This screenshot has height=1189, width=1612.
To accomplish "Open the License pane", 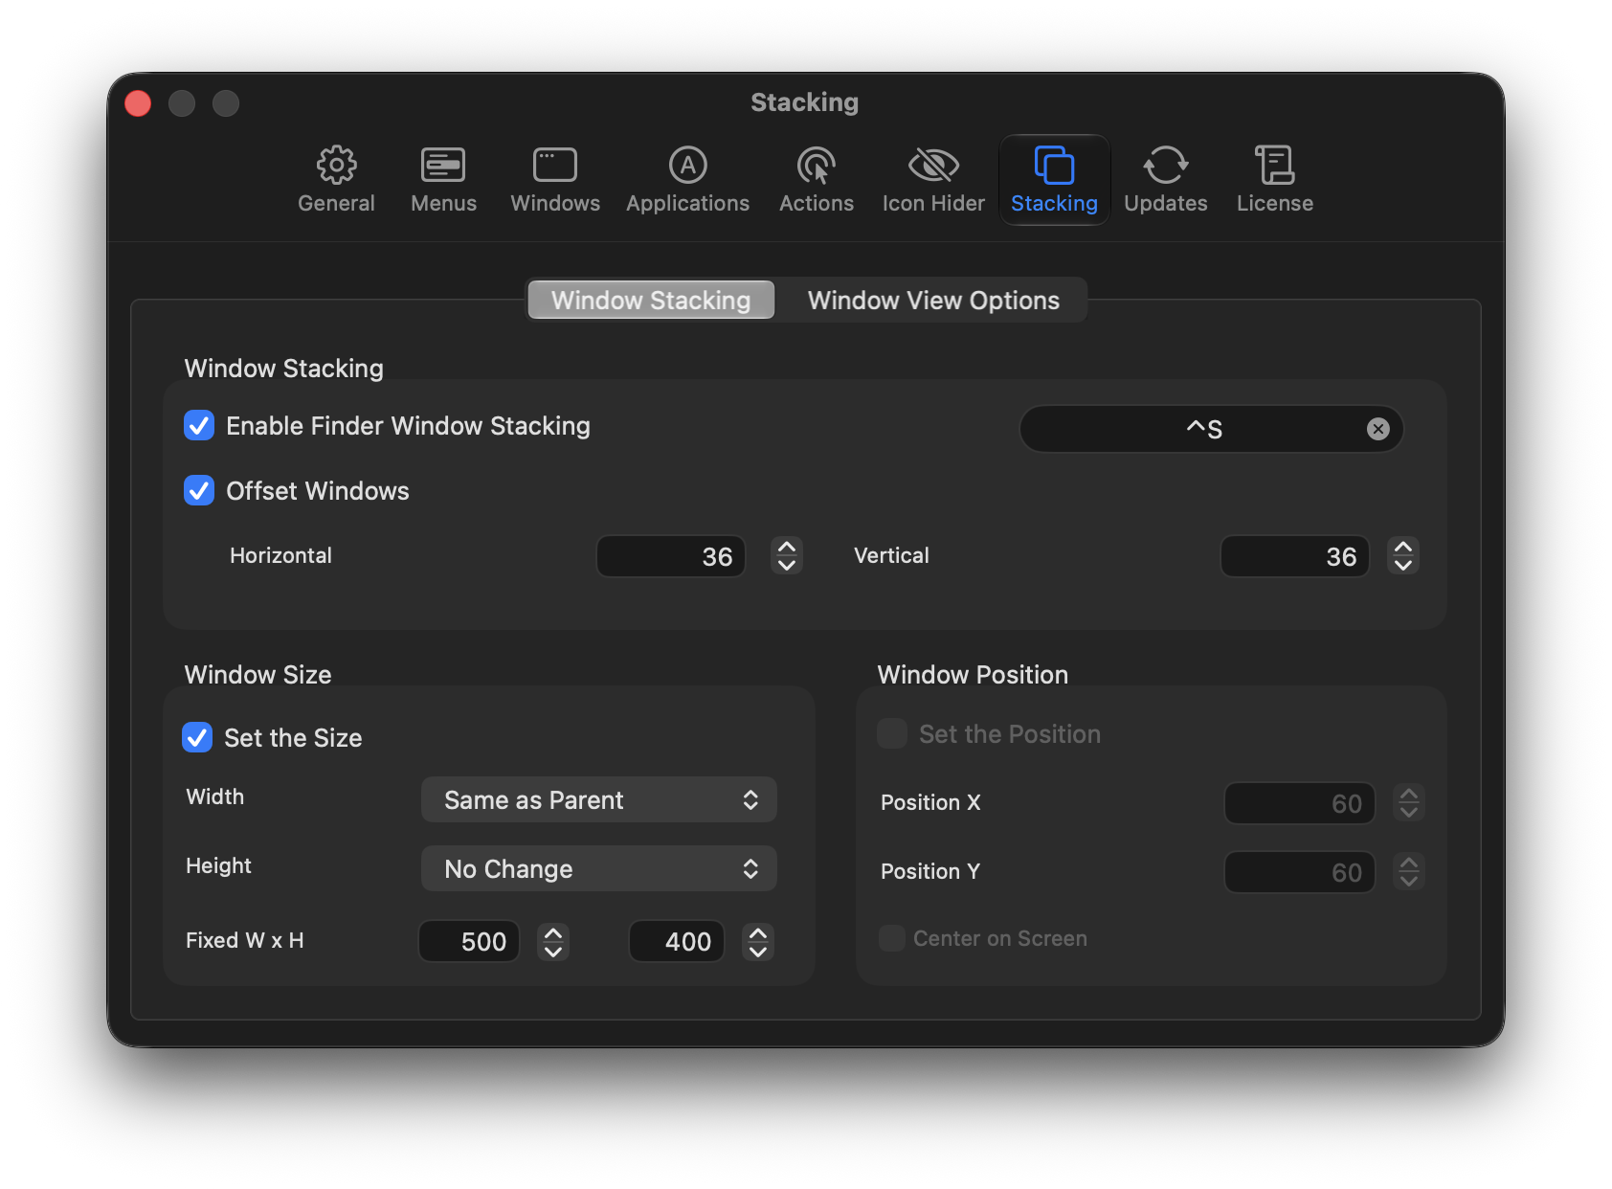I will click(1274, 179).
